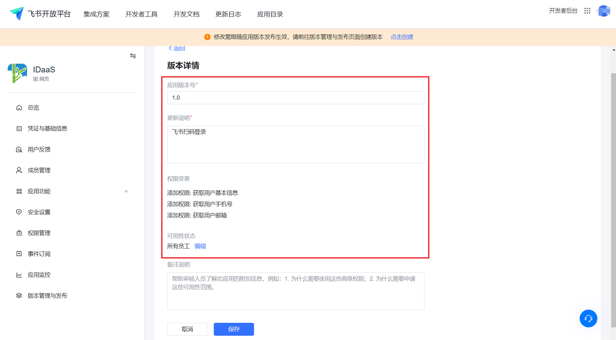Click the 保存 button
The height and width of the screenshot is (340, 616).
click(234, 329)
